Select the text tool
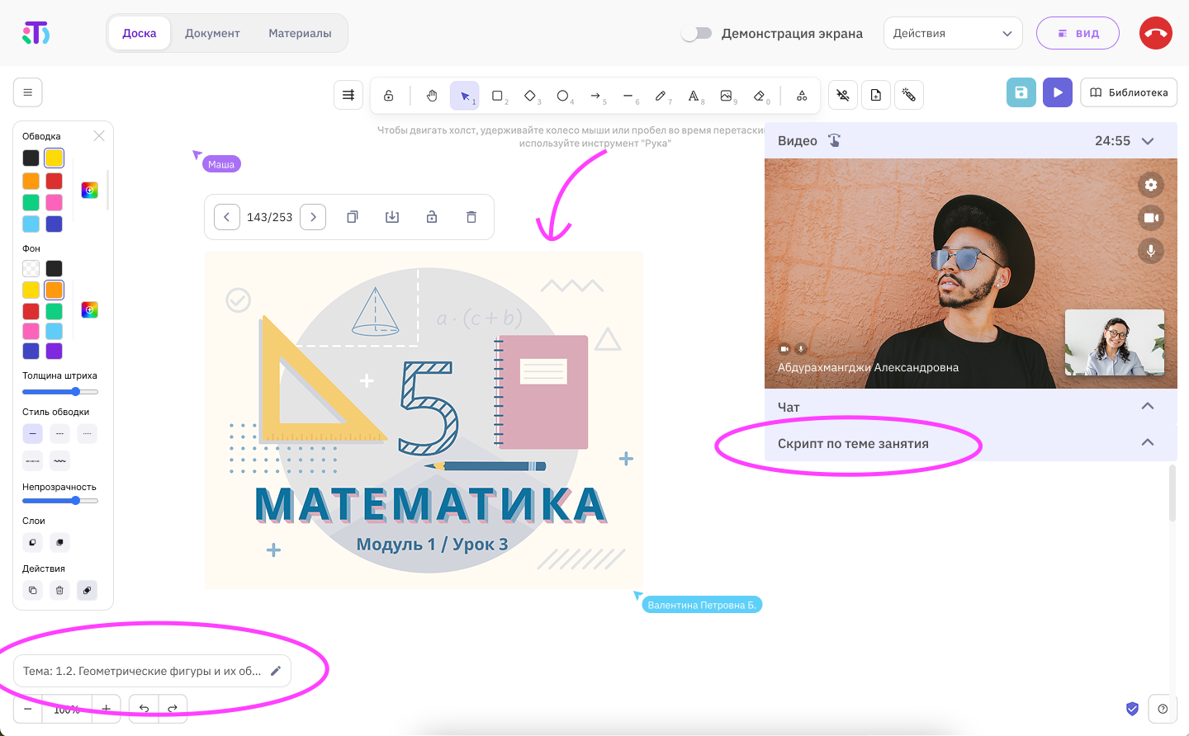1189x736 pixels. [694, 96]
